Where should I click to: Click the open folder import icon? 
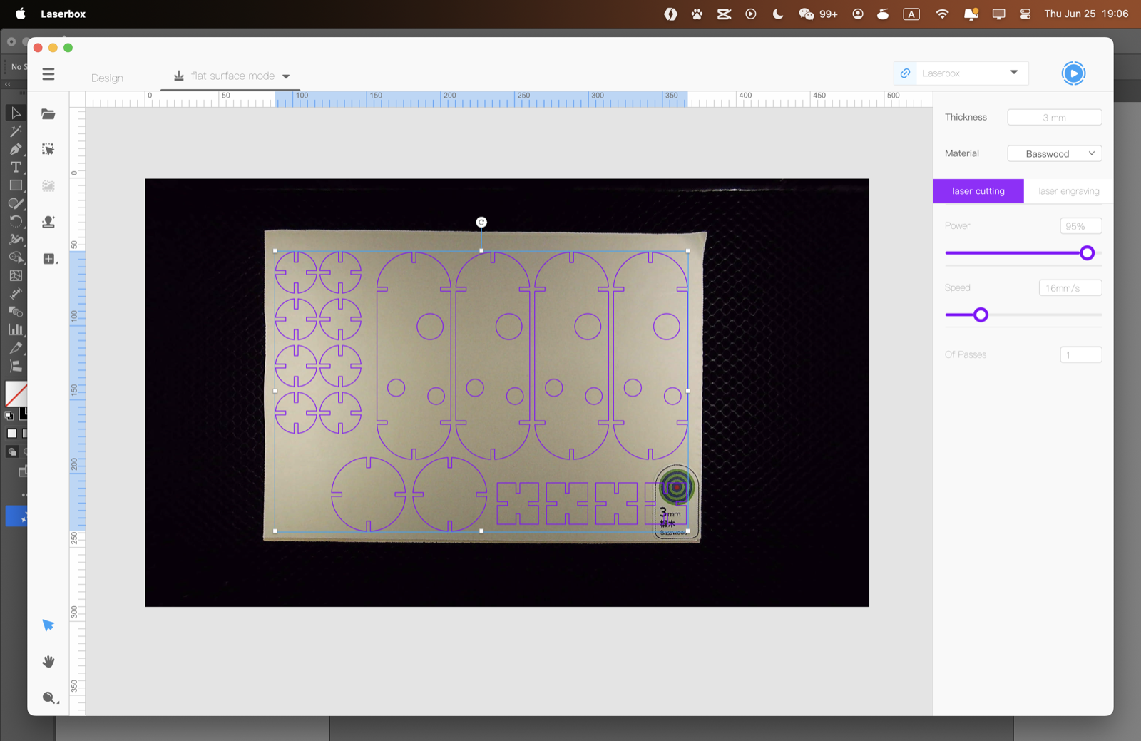click(x=48, y=114)
